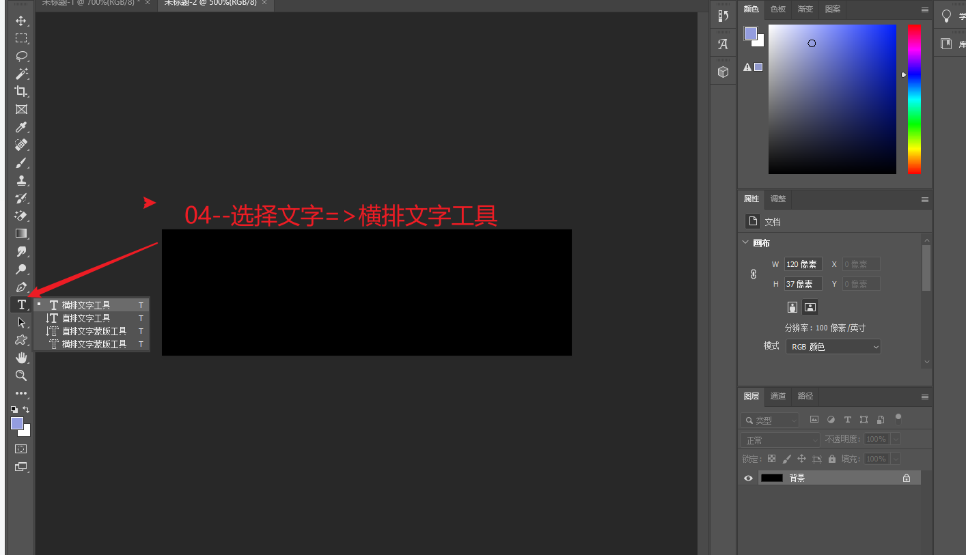Open the collapsed History panel icon
This screenshot has height=555, width=966.
pyautogui.click(x=723, y=16)
